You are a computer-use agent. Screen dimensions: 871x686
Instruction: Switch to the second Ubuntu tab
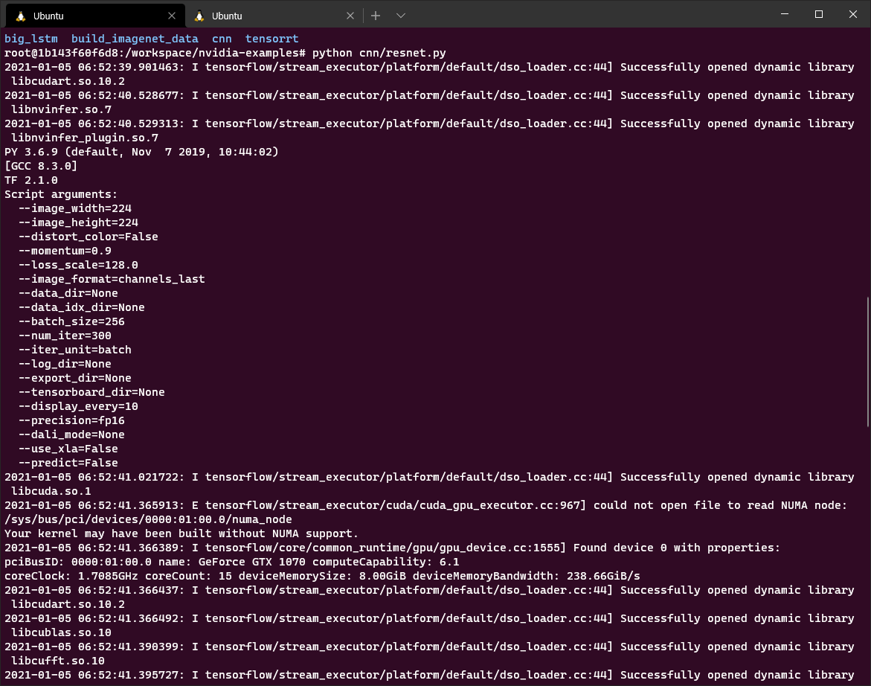pos(272,16)
